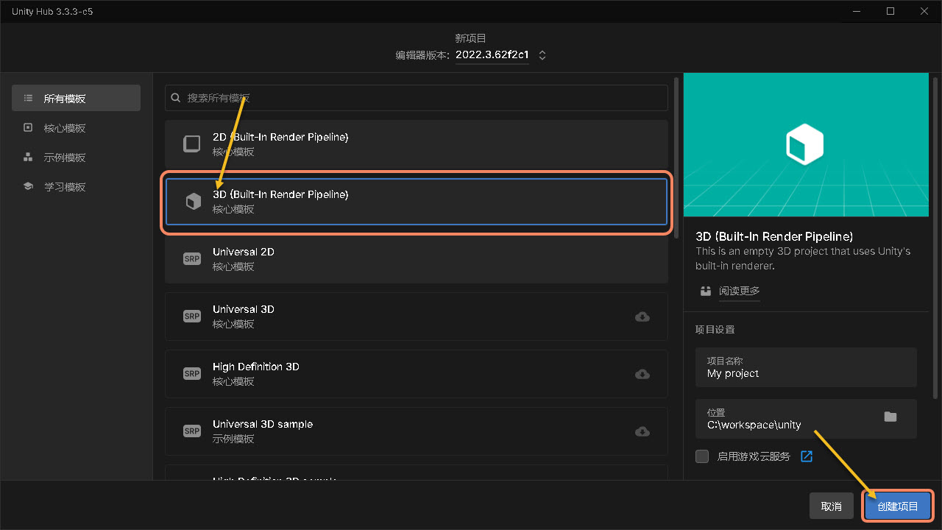Image resolution: width=942 pixels, height=530 pixels.
Task: Click the external link icon next to 启用游戏云服务
Action: (807, 456)
